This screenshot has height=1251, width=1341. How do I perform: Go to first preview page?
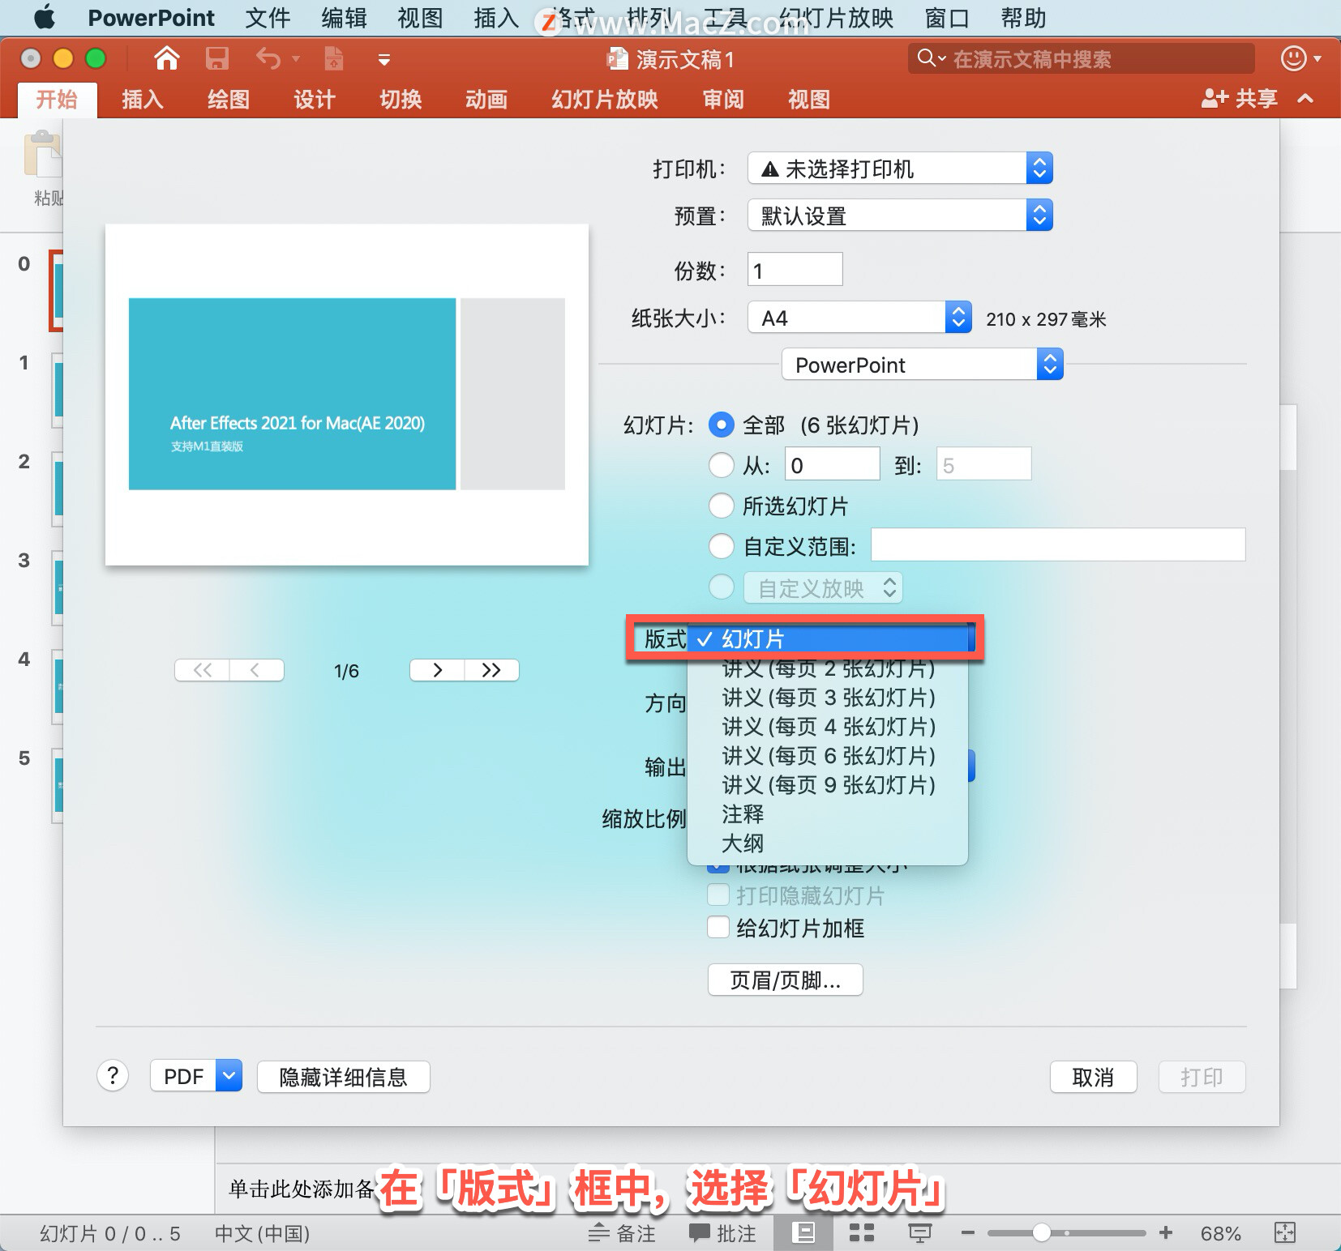tap(203, 670)
